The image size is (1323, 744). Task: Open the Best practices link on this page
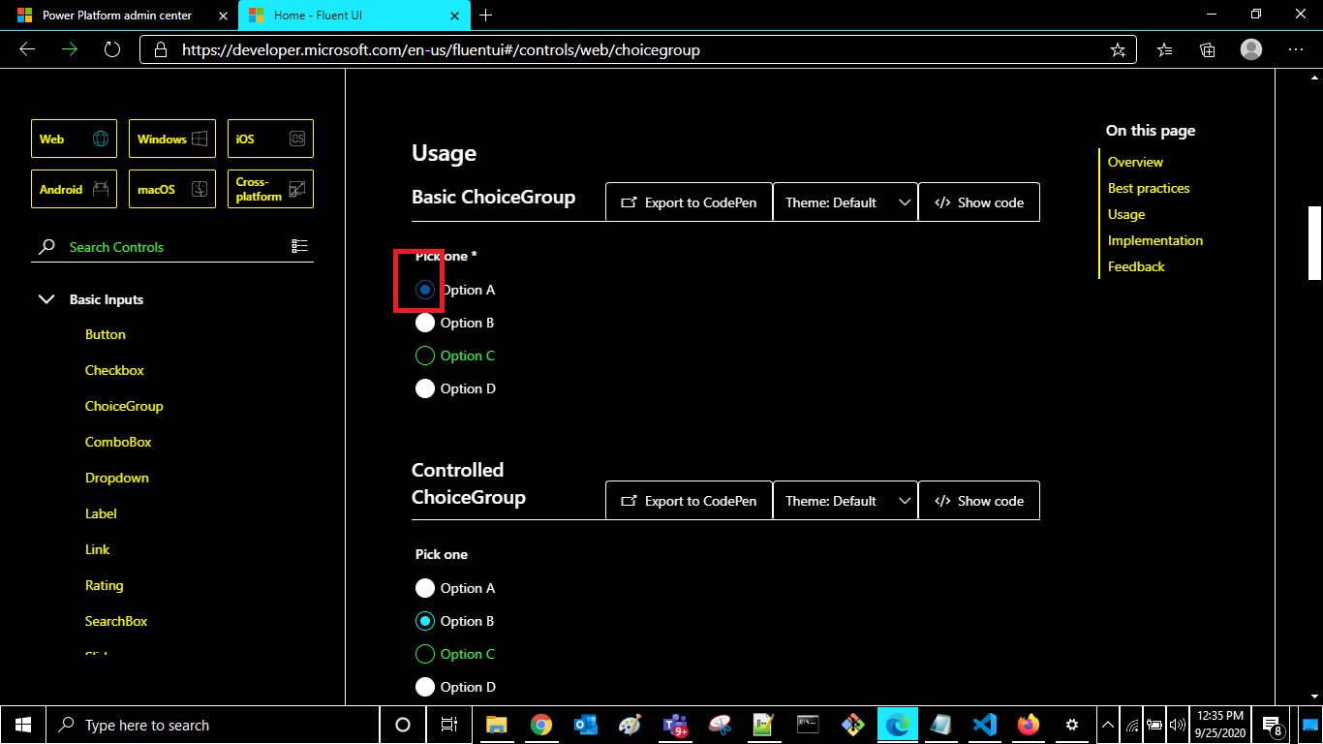point(1149,188)
